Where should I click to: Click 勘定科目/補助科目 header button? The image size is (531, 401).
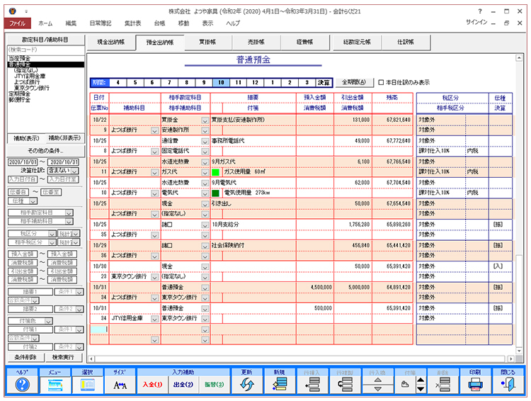coord(45,40)
